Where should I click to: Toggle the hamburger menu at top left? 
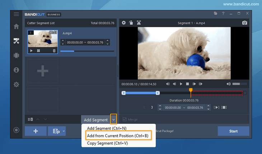click(x=16, y=14)
